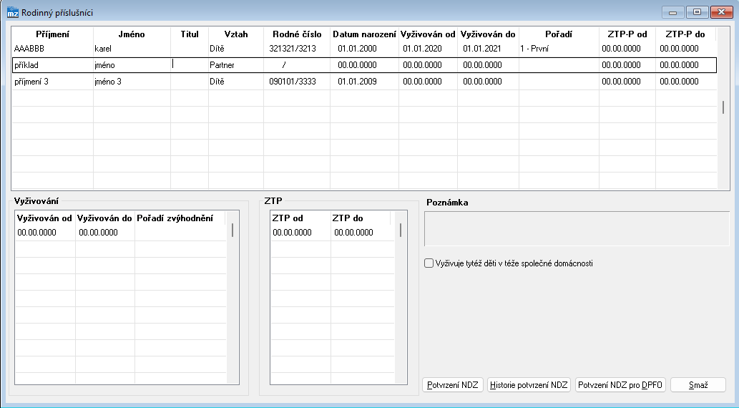Click the Příjmení column header
The image size is (739, 408).
52,34
